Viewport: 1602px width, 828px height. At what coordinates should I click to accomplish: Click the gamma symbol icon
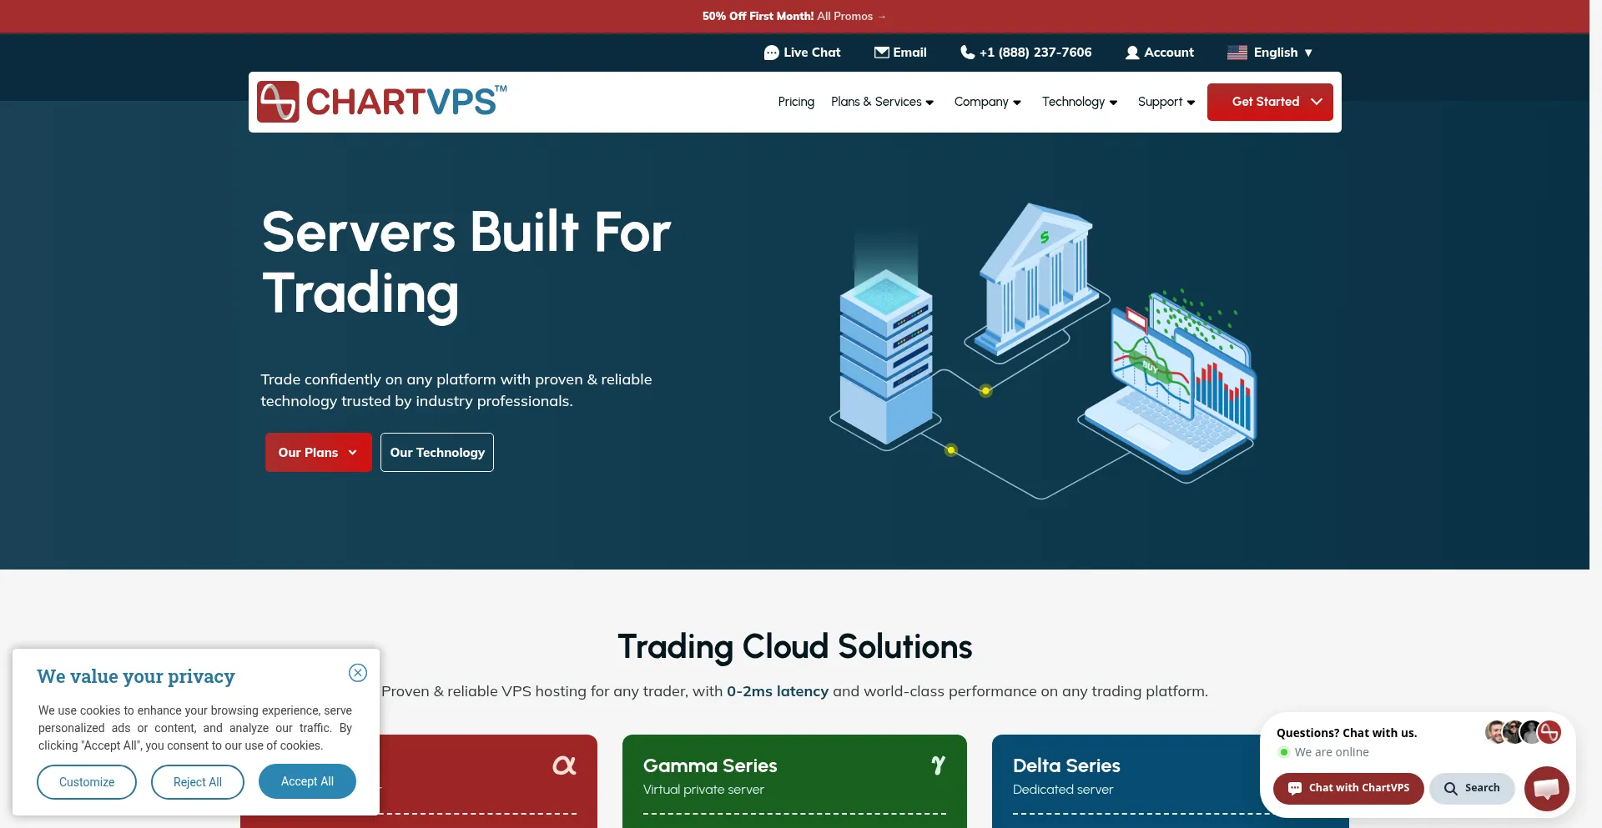click(939, 765)
